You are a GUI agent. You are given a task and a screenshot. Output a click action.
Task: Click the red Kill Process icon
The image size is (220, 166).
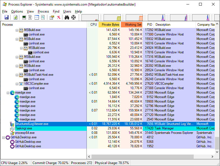(59, 17)
